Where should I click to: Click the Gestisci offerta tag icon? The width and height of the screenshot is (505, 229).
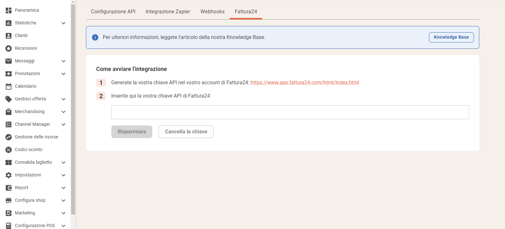tap(9, 99)
